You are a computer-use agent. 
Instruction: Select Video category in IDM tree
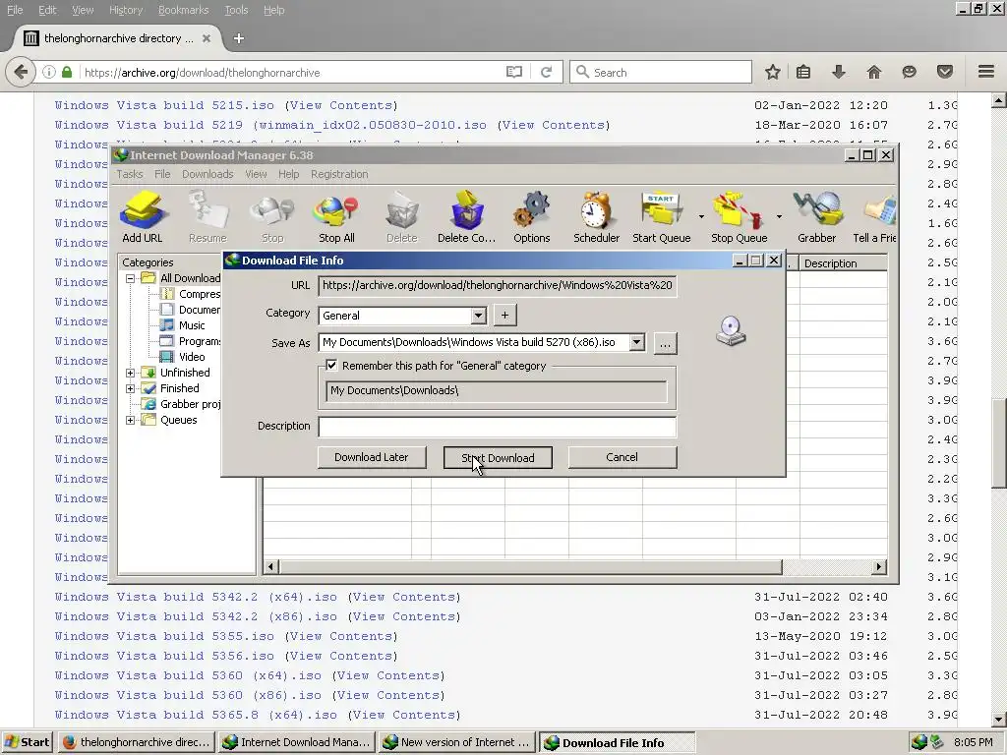(x=192, y=357)
